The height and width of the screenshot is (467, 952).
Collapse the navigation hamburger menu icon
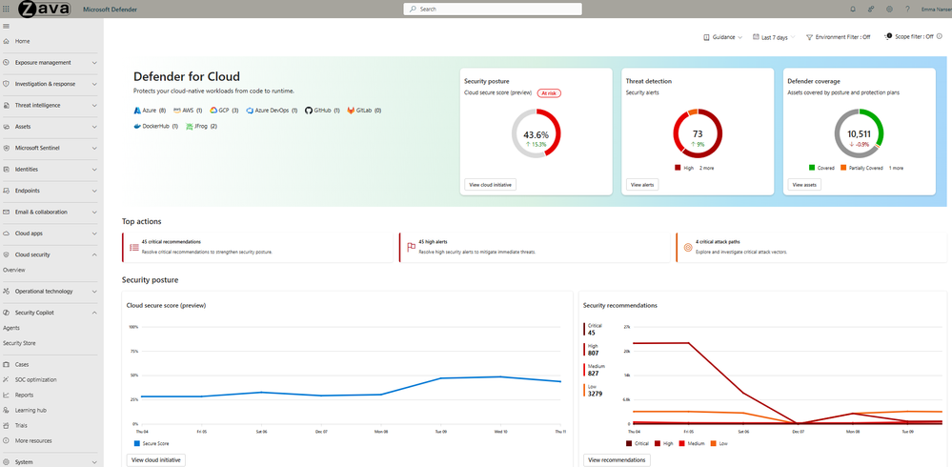click(6, 26)
